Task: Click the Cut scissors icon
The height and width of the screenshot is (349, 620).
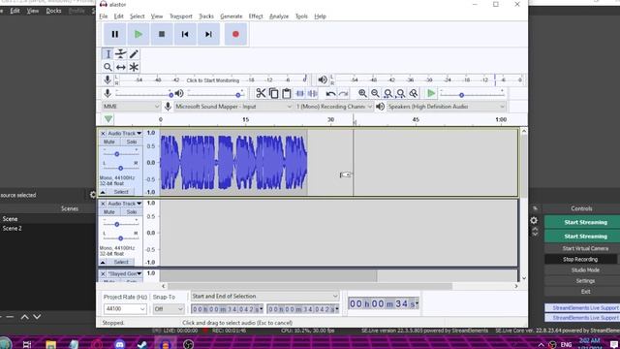Action: [x=261, y=93]
